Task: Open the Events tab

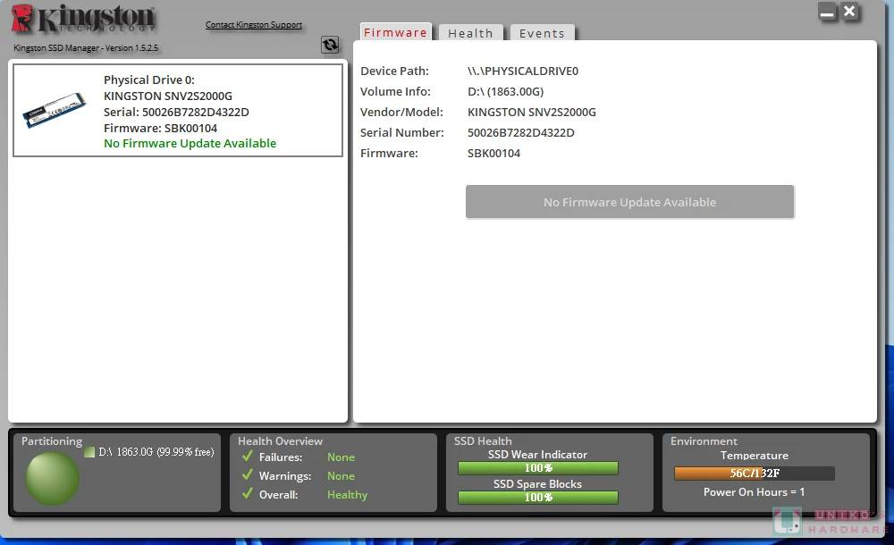Action: pos(542,33)
